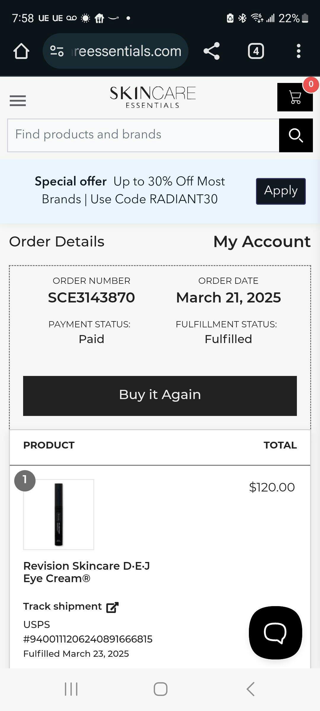Tap the browser home icon

coord(21,51)
